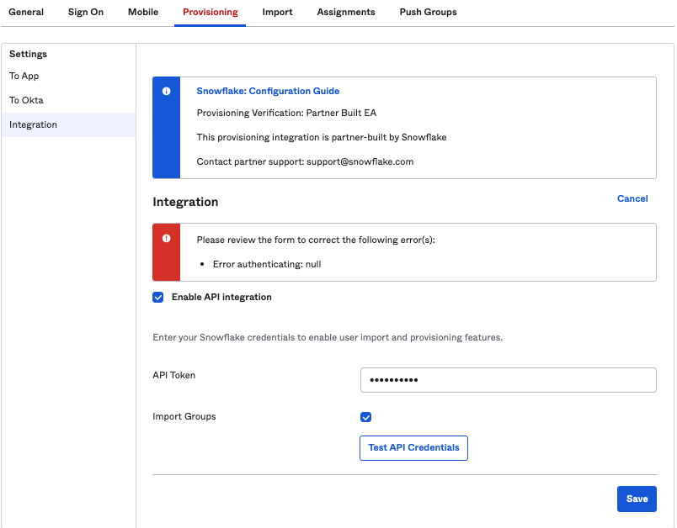
Task: Select To Okta in Settings sidebar
Action: (x=26, y=100)
